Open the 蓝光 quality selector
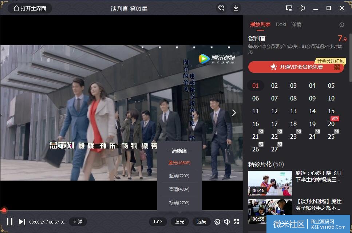This screenshot has height=233, width=352. pos(179,222)
